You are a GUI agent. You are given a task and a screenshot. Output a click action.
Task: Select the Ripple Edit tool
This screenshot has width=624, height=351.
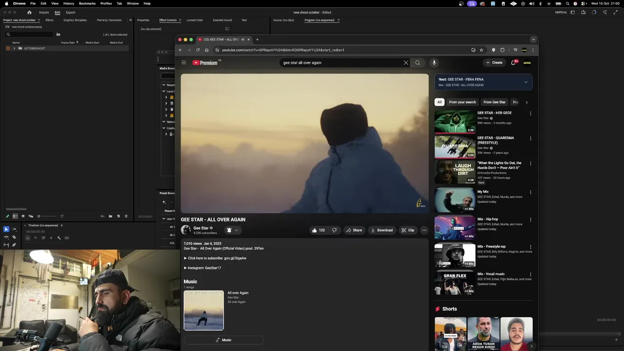pos(6,237)
